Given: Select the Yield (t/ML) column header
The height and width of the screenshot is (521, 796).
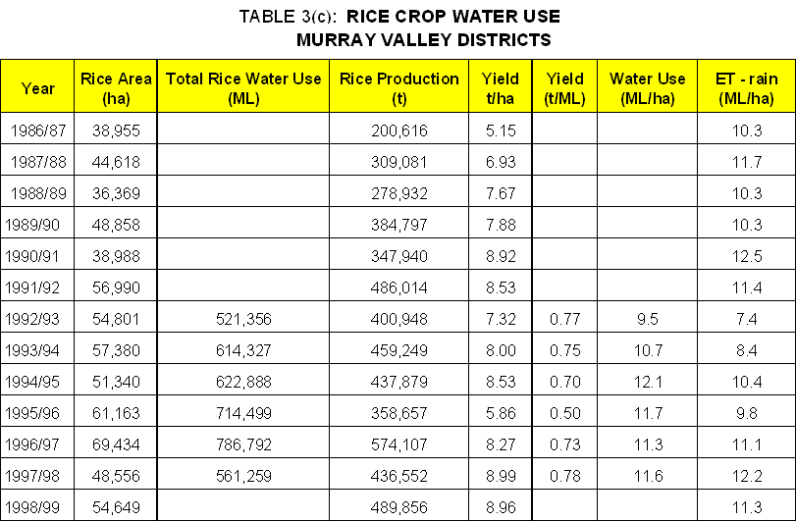Looking at the screenshot, I should point(563,88).
